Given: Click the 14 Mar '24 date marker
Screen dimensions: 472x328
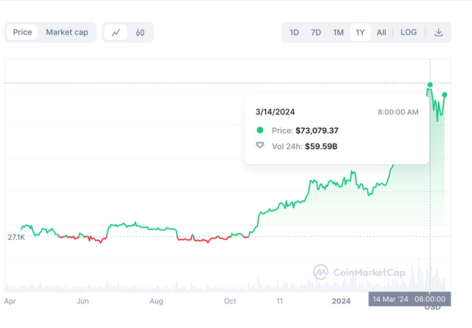Looking at the screenshot, I should pyautogui.click(x=391, y=299).
